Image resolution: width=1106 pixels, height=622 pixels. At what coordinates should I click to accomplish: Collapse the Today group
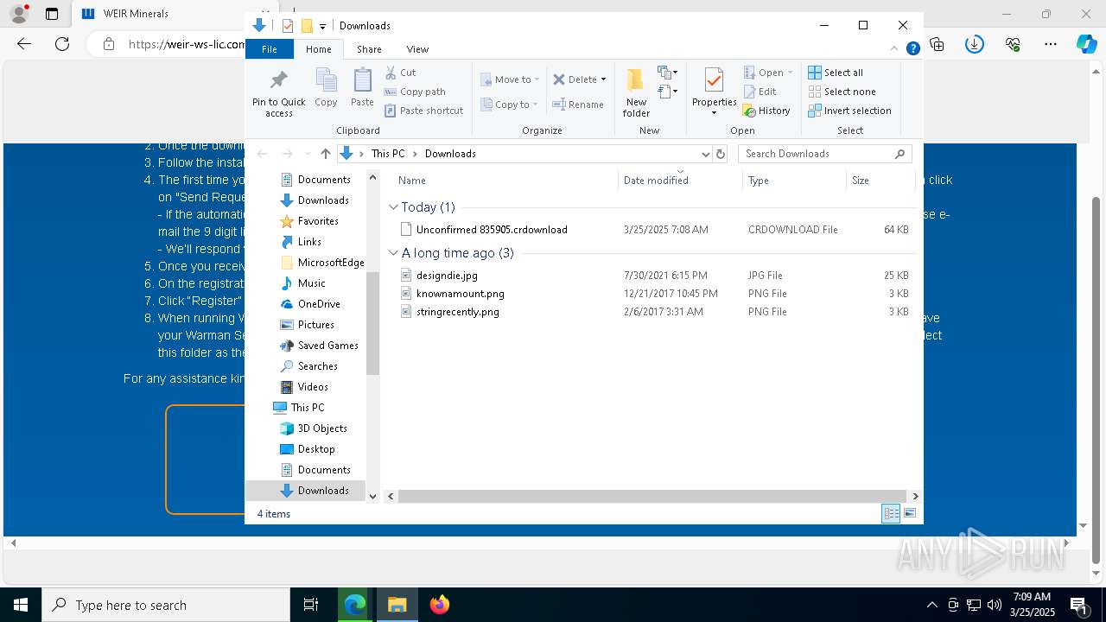tap(393, 207)
